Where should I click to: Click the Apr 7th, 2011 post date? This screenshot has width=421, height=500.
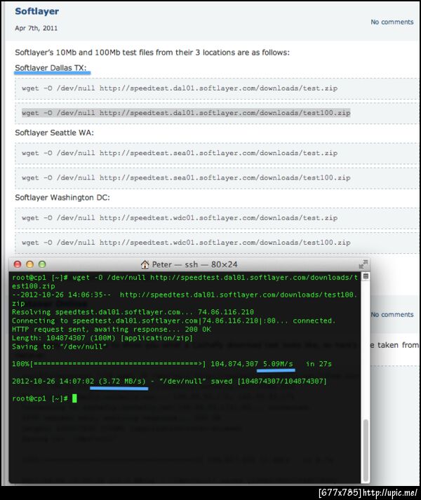(x=36, y=28)
